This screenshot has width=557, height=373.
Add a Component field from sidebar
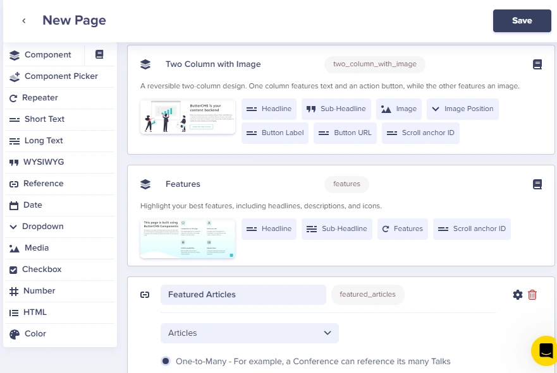44,55
